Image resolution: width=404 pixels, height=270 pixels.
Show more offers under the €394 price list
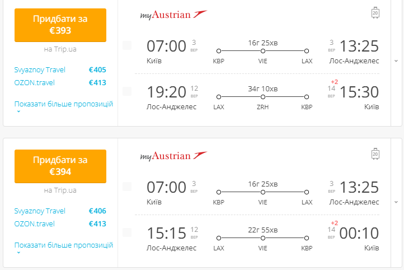pyautogui.click(x=64, y=245)
